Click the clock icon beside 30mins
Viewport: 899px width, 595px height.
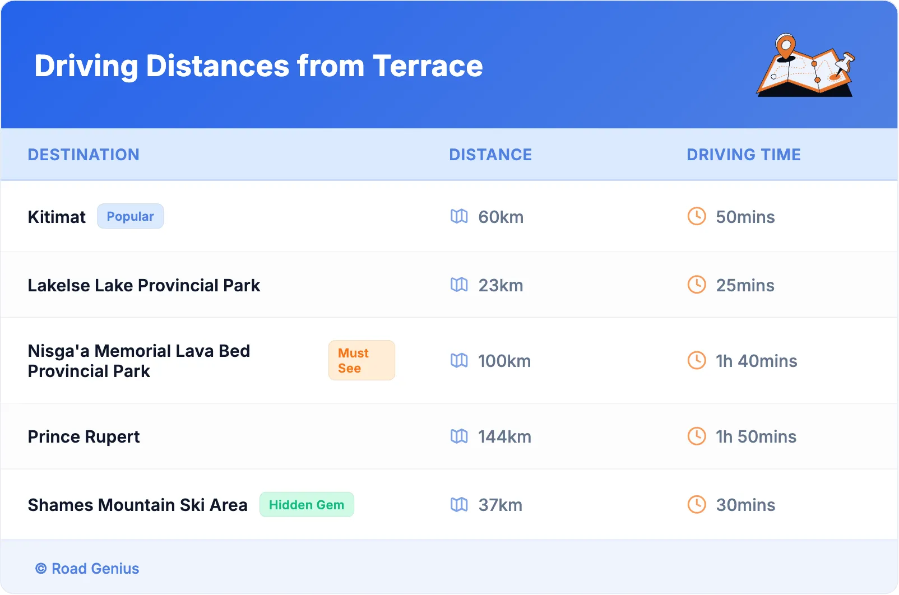click(697, 504)
